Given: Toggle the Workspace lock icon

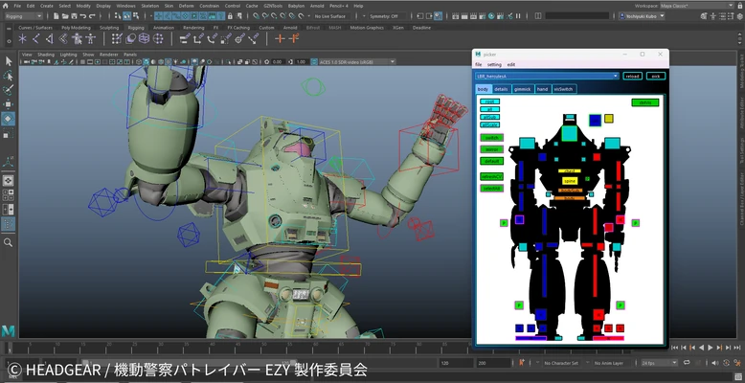Looking at the screenshot, I should 739,6.
